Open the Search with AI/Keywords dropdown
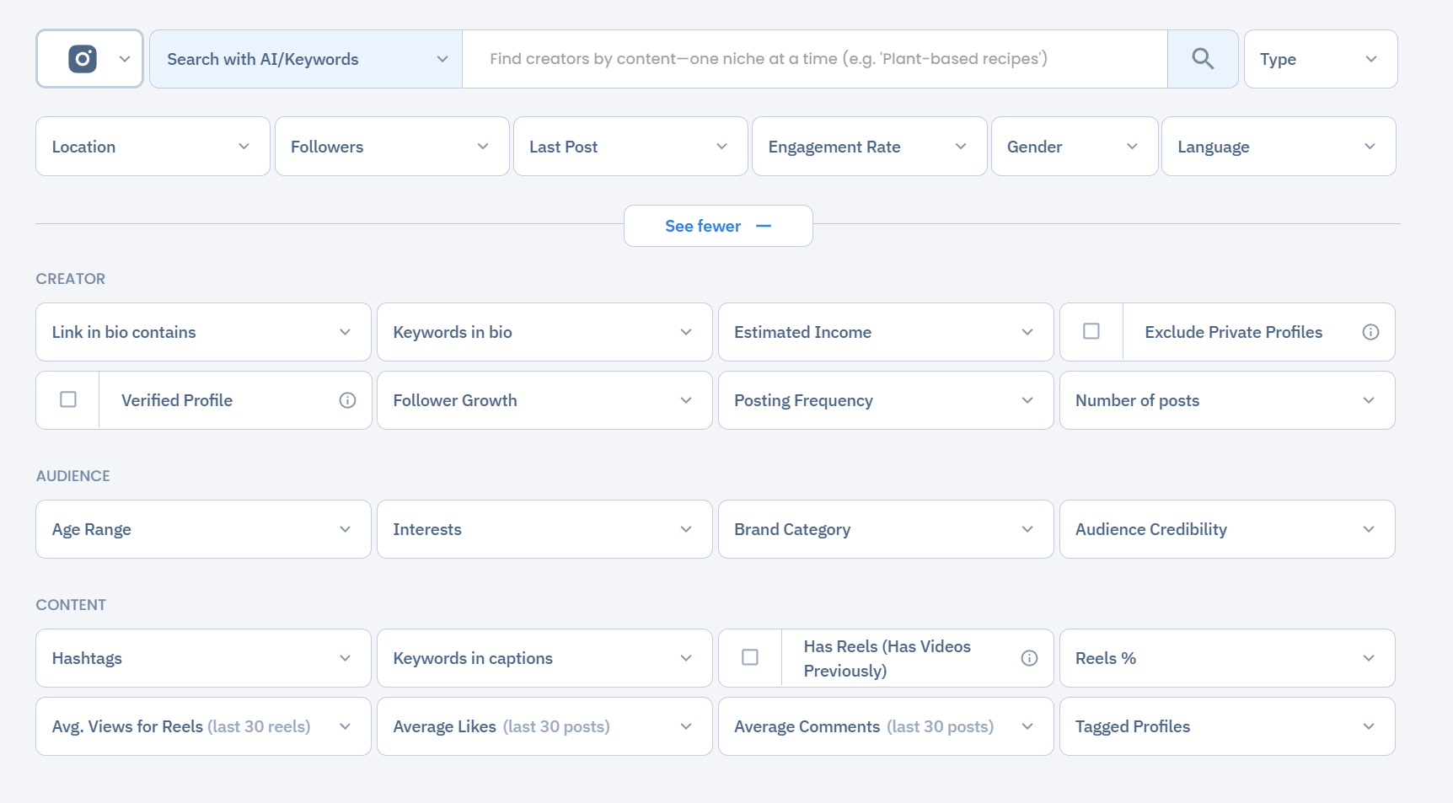Screen dimensions: 1453x803 (306, 59)
